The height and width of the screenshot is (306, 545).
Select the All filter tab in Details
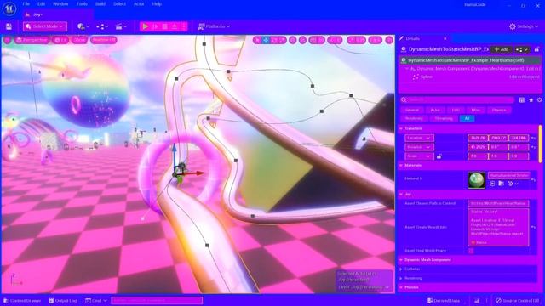pos(468,119)
